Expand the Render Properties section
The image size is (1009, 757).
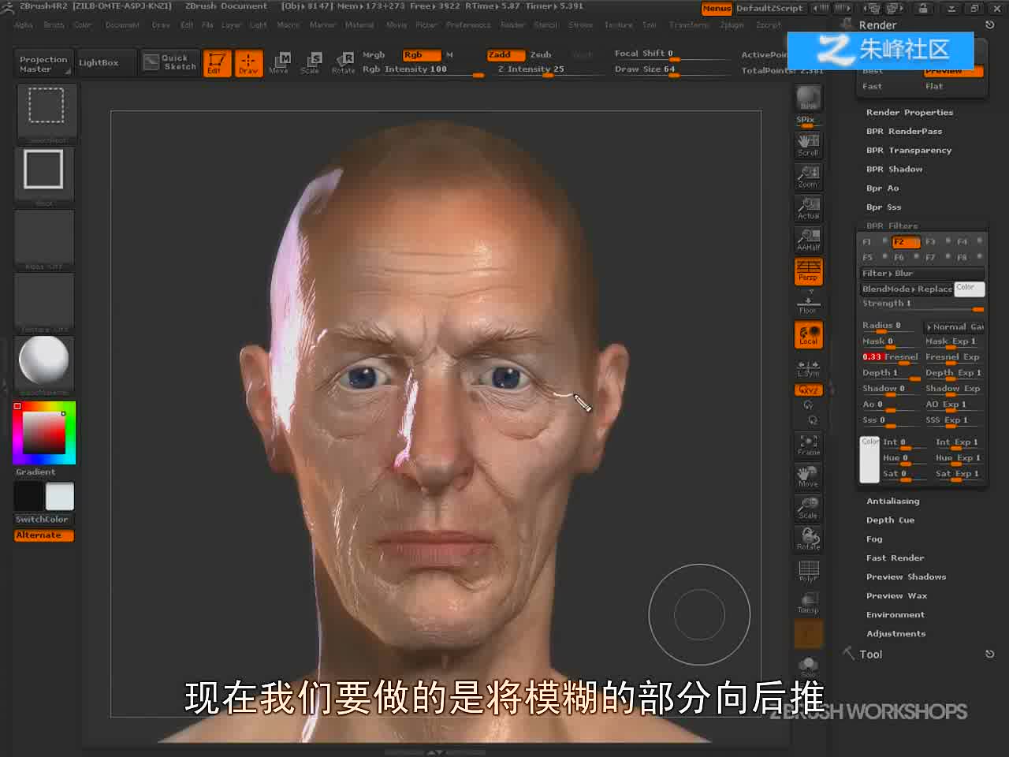[909, 113]
